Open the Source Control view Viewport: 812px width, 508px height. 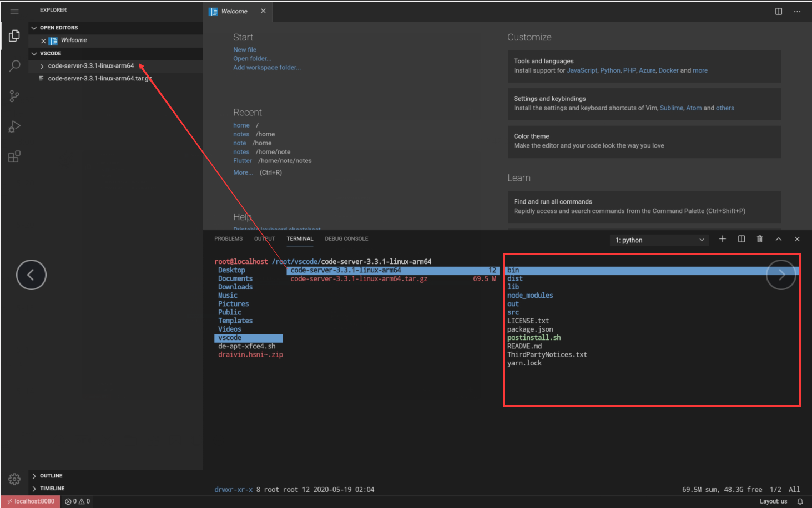point(14,96)
